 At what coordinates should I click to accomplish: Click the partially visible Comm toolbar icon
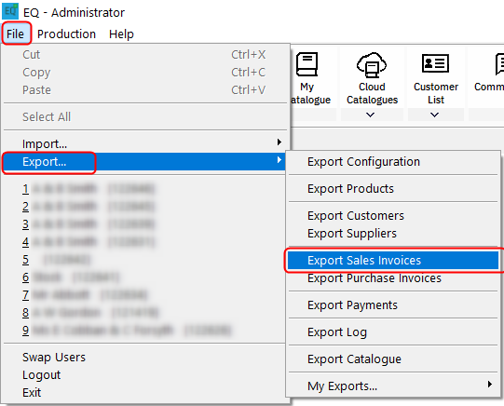pyautogui.click(x=499, y=64)
